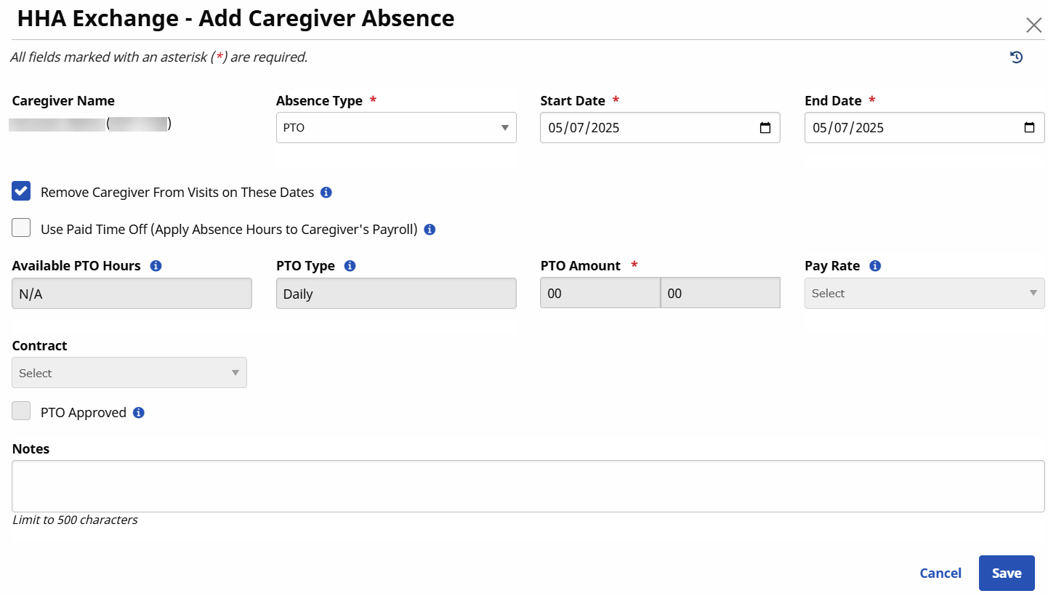Click the PTO Approved info icon
The height and width of the screenshot is (596, 1048).
tap(139, 413)
